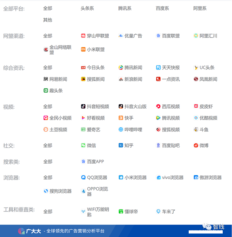Select 其他 under 全部平台
This screenshot has width=232, height=237.
pyautogui.click(x=48, y=20)
